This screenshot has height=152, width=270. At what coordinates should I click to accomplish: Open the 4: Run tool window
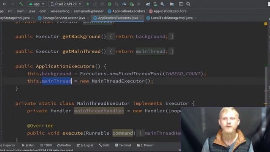(28, 145)
